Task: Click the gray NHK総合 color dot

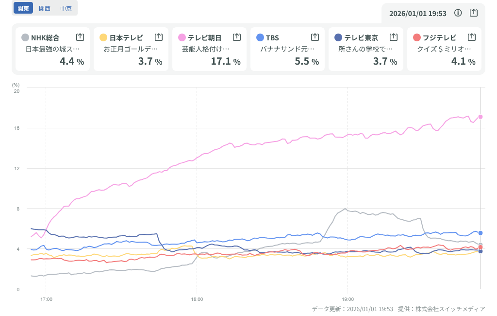Action: [25, 37]
